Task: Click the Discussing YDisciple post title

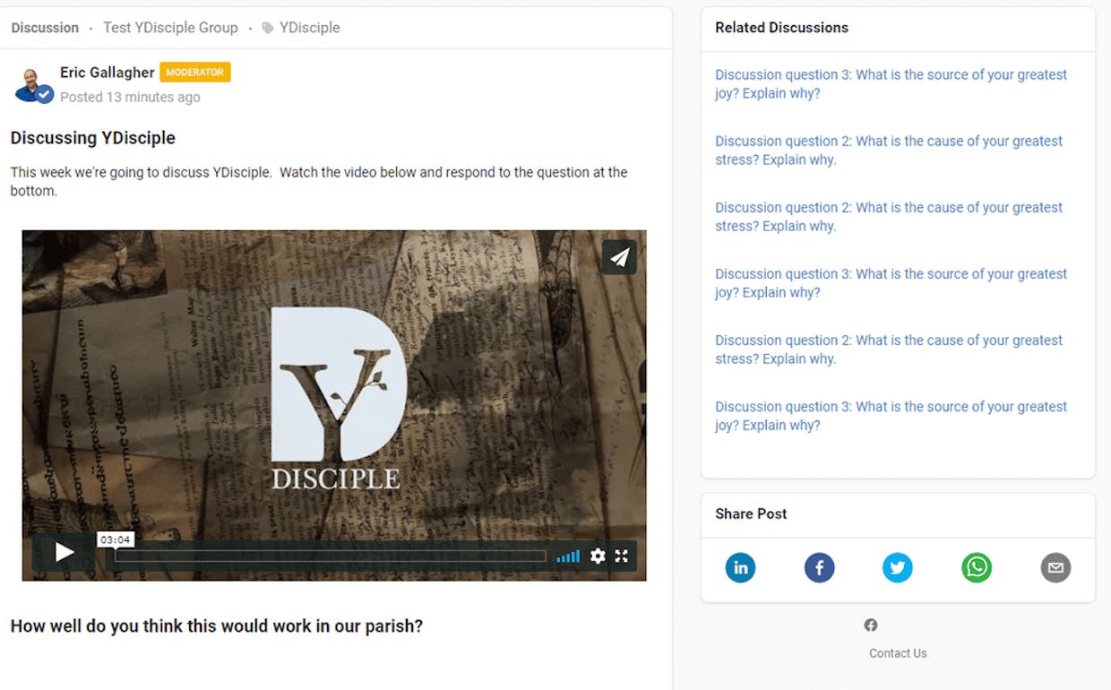Action: click(x=92, y=138)
